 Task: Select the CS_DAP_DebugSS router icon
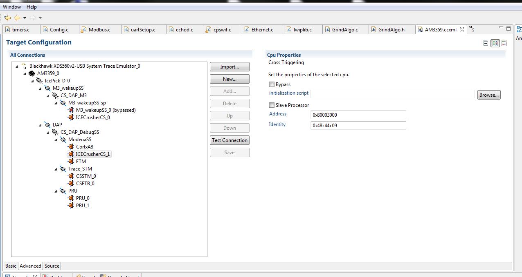click(x=55, y=132)
